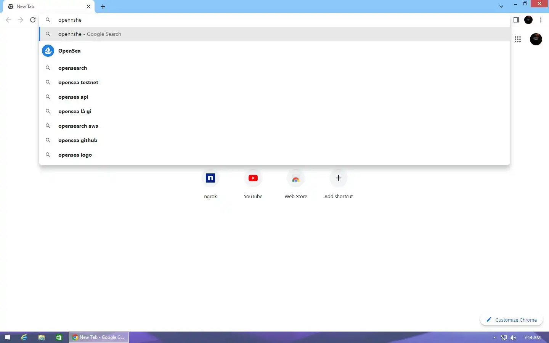549x343 pixels.
Task: Click Add shortcut plus tile
Action: pos(339,185)
